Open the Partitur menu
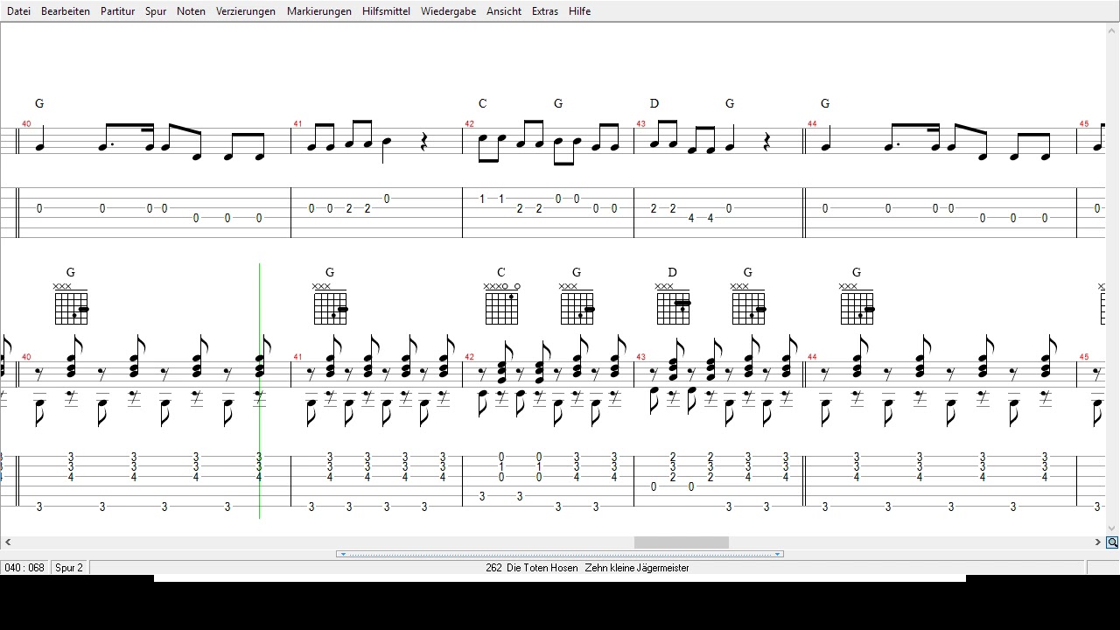1120x630 pixels. pos(117,11)
